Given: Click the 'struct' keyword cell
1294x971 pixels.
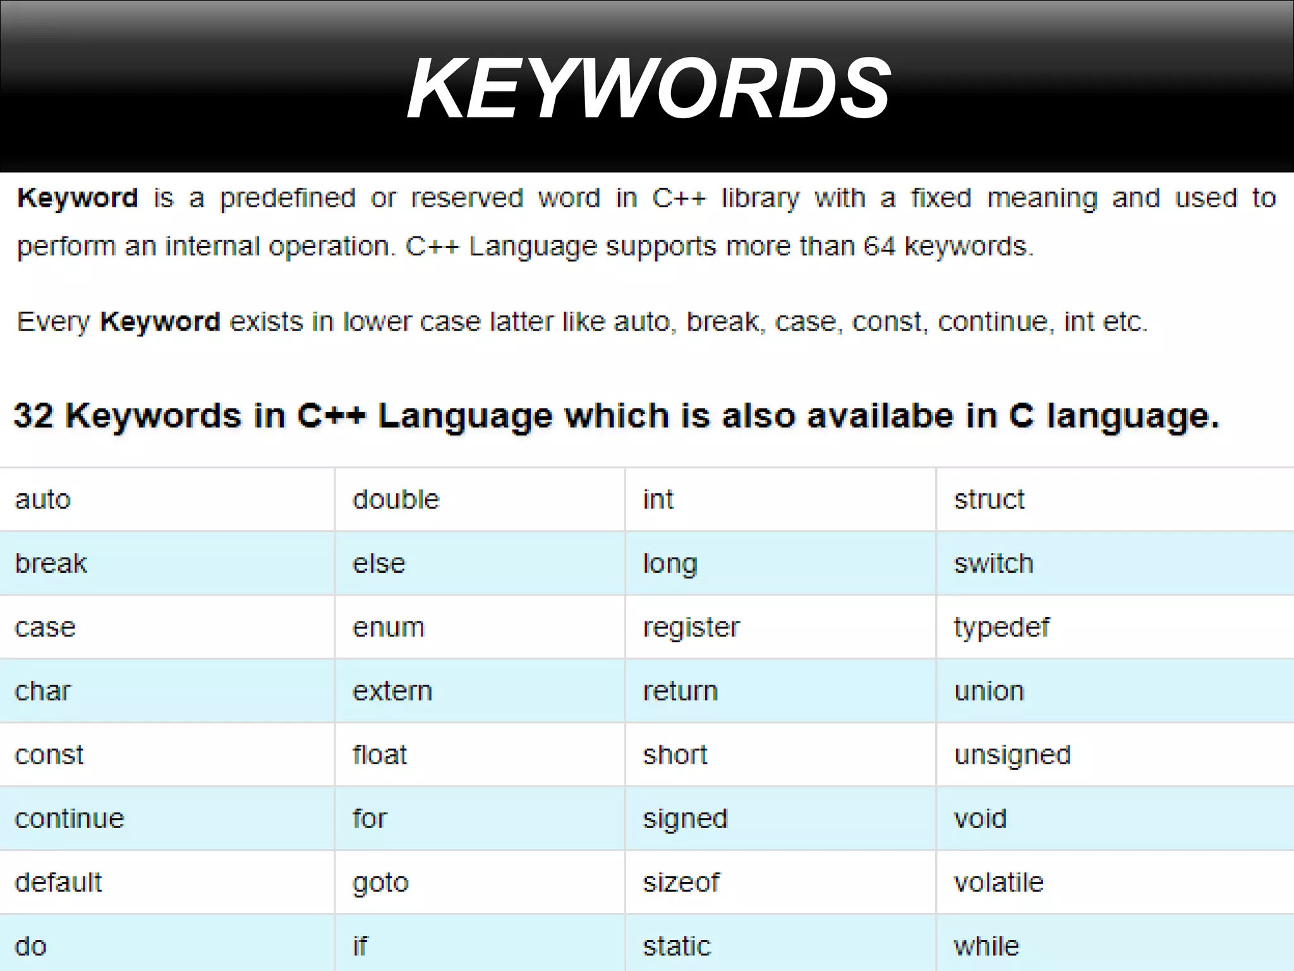Looking at the screenshot, I should pyautogui.click(x=989, y=499).
